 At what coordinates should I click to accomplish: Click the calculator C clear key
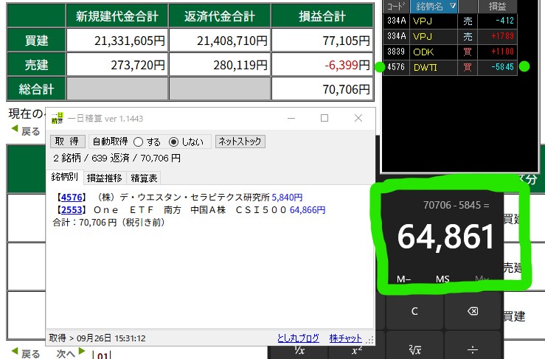414,311
